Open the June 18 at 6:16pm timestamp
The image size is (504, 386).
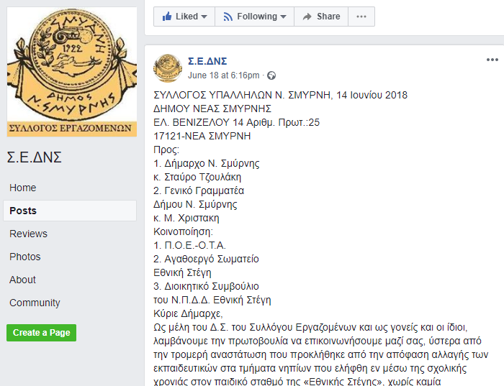(224, 75)
